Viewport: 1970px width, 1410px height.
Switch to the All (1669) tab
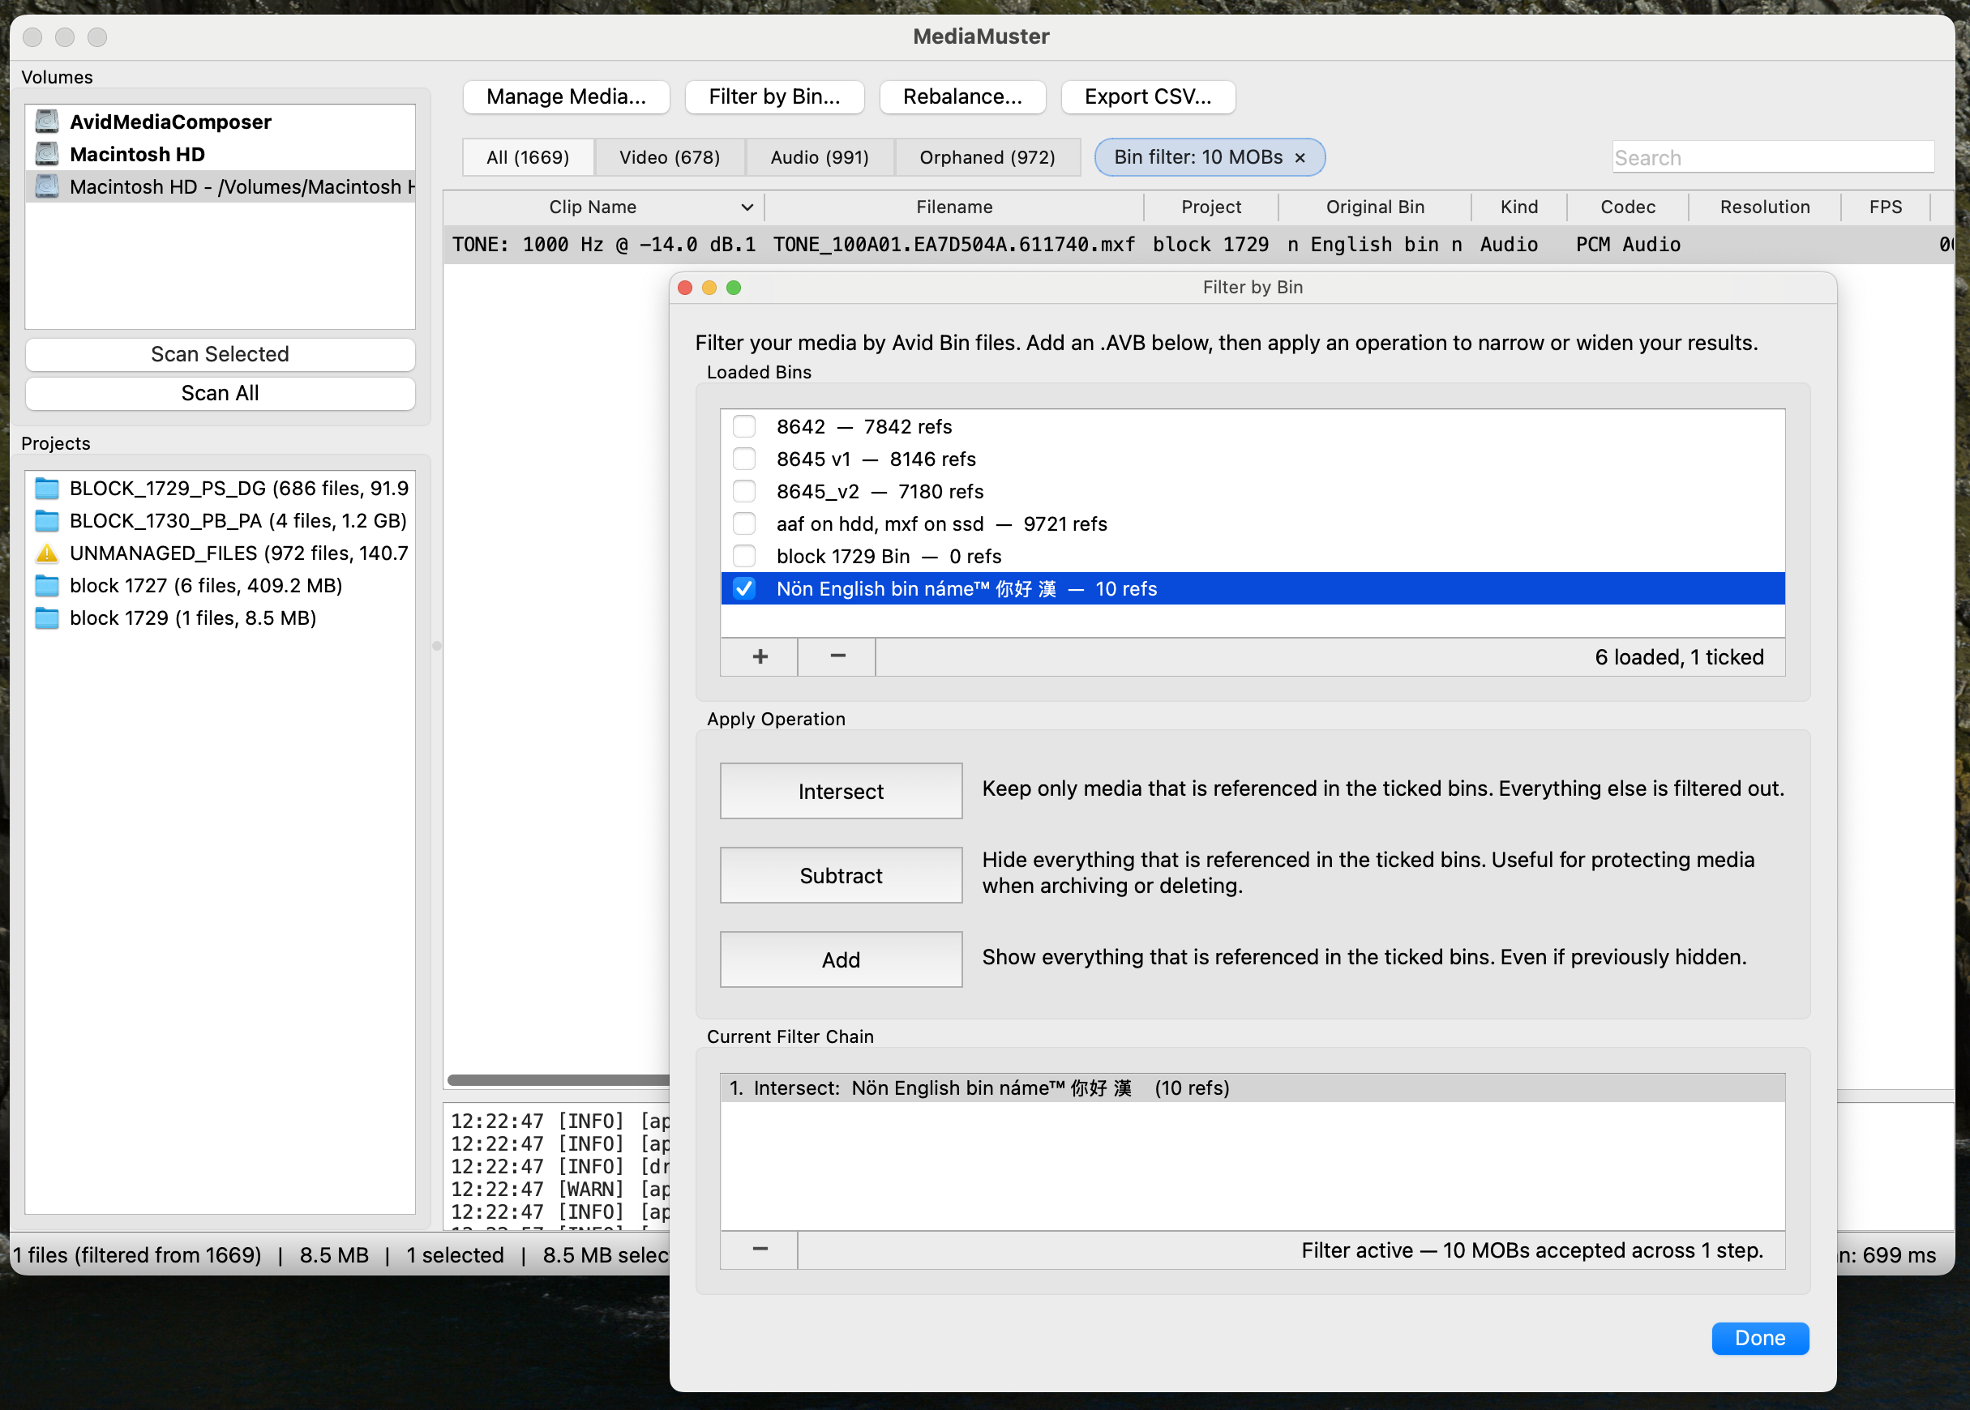(x=528, y=157)
